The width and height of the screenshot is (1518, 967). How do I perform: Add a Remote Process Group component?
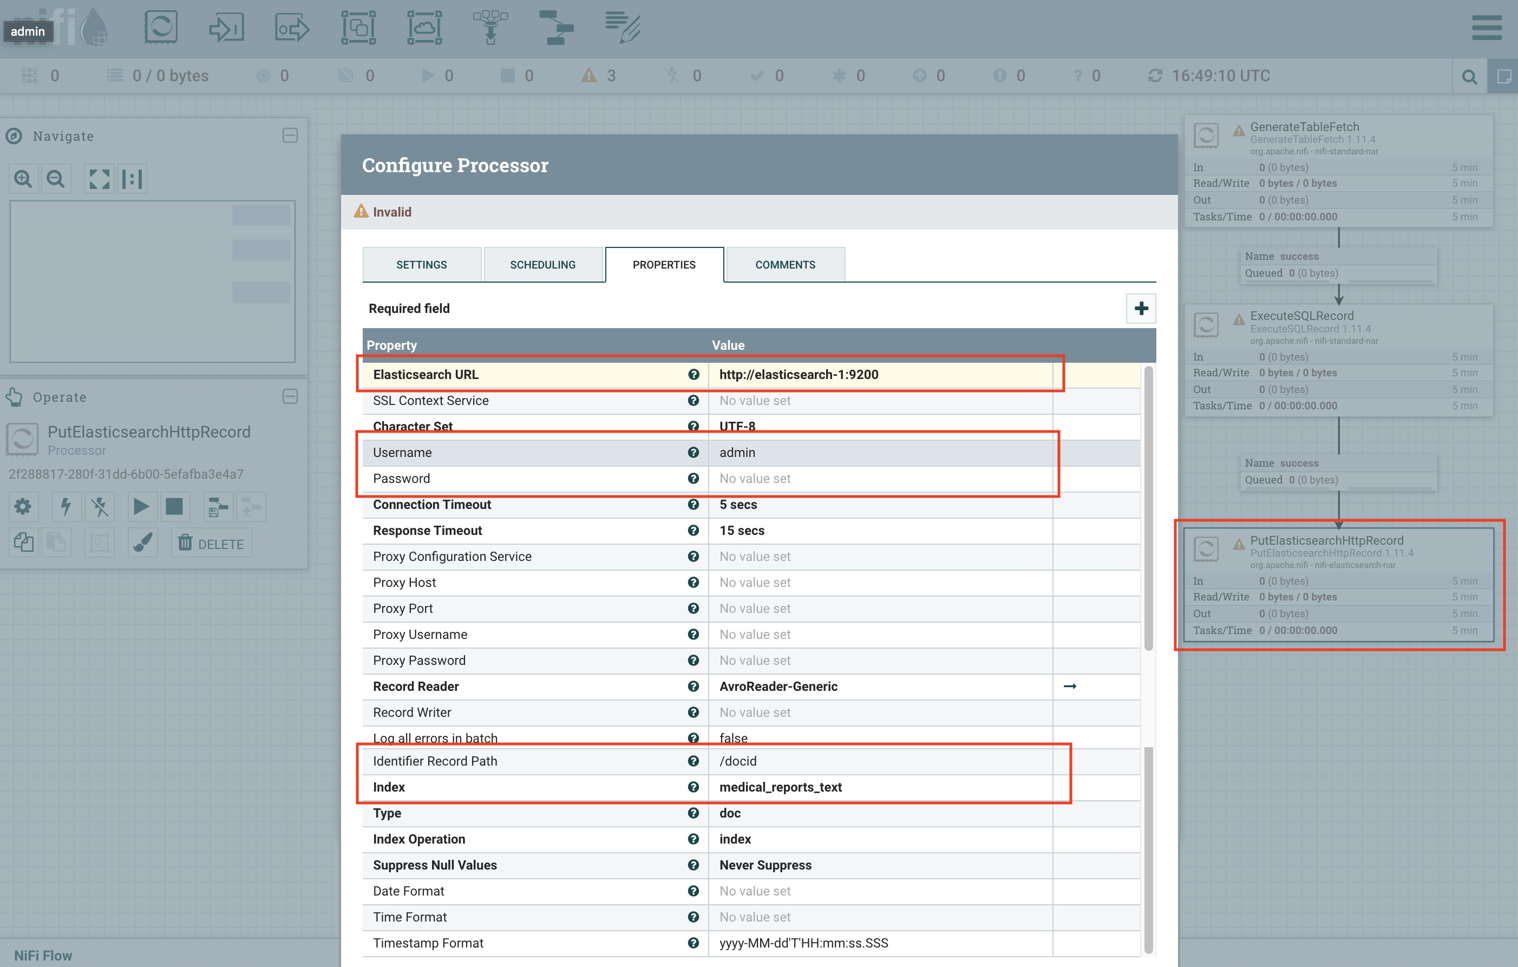(424, 27)
